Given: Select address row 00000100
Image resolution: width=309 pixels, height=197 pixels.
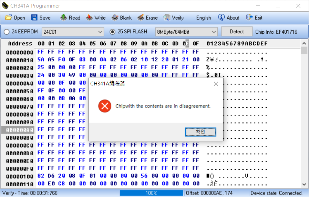Looking at the screenshot, I should [20, 176].
